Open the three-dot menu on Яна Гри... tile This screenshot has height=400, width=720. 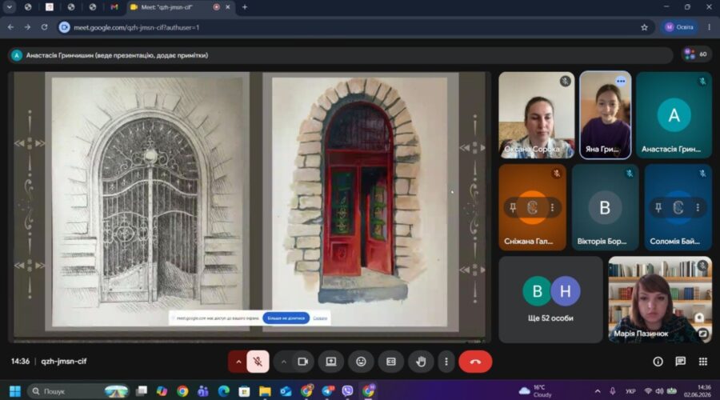[x=621, y=82]
